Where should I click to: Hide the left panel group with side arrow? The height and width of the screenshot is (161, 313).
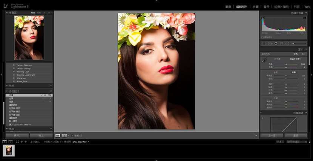(1, 74)
